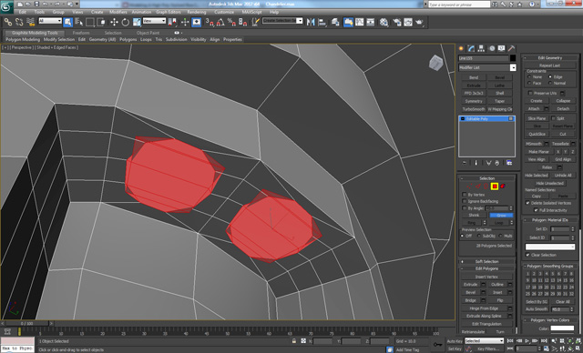This screenshot has height=353, width=583.
Task: Open the Hierarchy command panel tab
Action: click(x=482, y=48)
